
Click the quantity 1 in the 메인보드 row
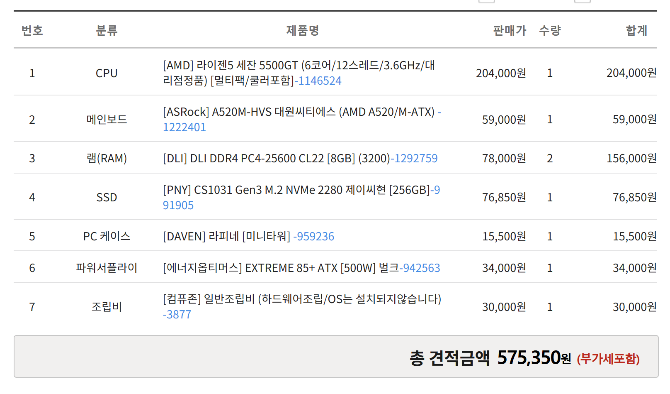point(550,120)
